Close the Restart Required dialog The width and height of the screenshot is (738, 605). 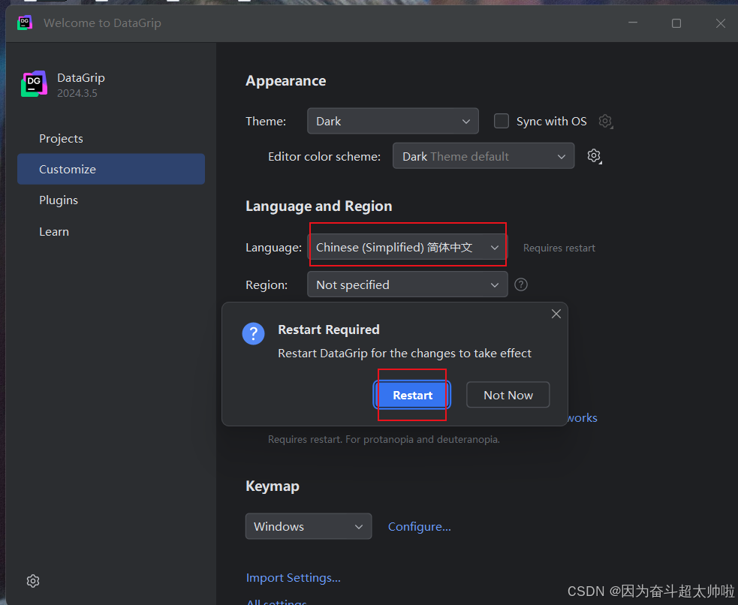(x=556, y=314)
